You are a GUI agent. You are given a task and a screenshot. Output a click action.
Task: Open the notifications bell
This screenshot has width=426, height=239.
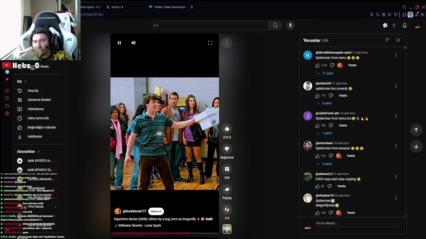405,25
